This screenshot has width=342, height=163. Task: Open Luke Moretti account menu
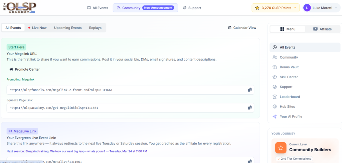click(x=321, y=8)
